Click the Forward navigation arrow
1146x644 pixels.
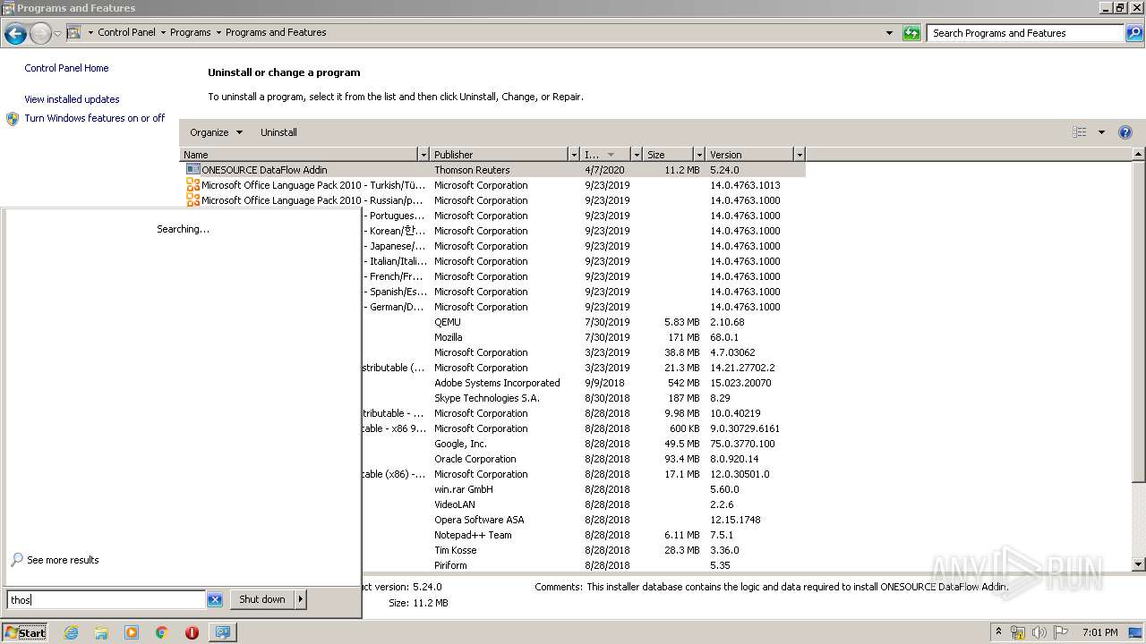click(40, 34)
